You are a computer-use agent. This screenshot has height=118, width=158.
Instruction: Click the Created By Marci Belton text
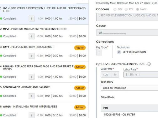click(127, 3)
